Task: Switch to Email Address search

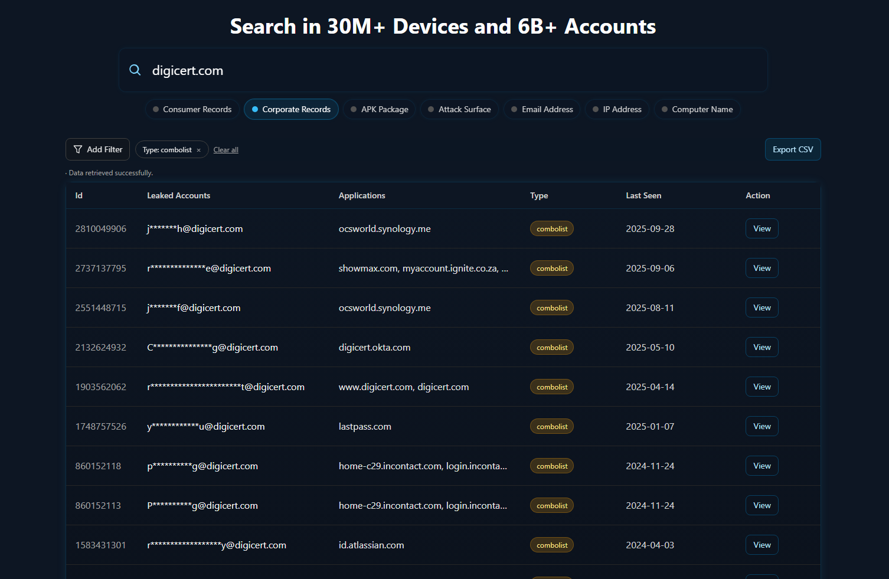Action: coord(542,110)
